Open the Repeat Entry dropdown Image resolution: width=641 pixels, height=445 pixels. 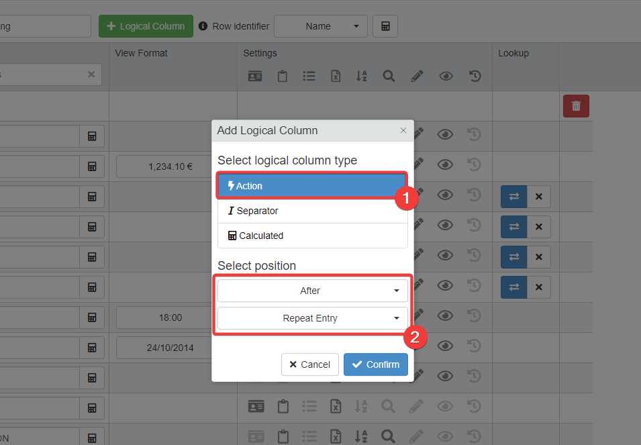(x=312, y=318)
